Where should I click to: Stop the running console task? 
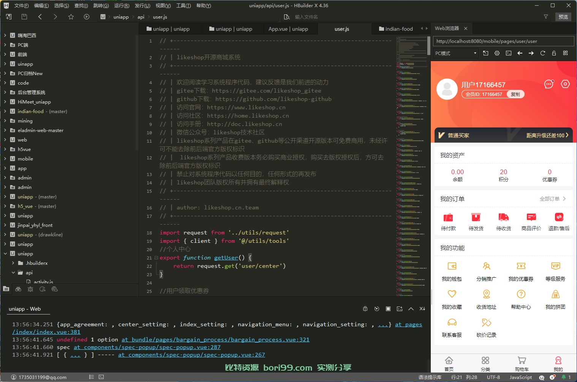[x=388, y=309]
